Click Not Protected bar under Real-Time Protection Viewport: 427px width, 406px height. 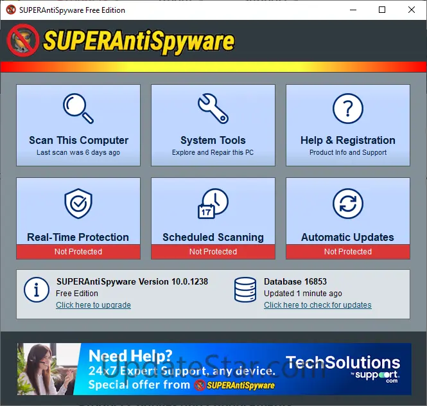[x=78, y=252]
